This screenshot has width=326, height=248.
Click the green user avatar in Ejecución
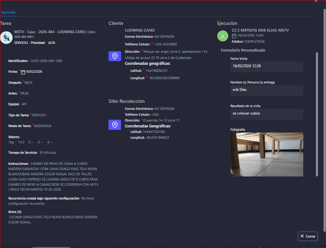[223, 36]
